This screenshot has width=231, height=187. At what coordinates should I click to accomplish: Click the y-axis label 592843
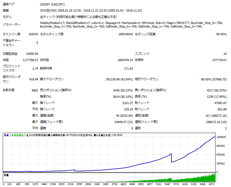pos(221,155)
